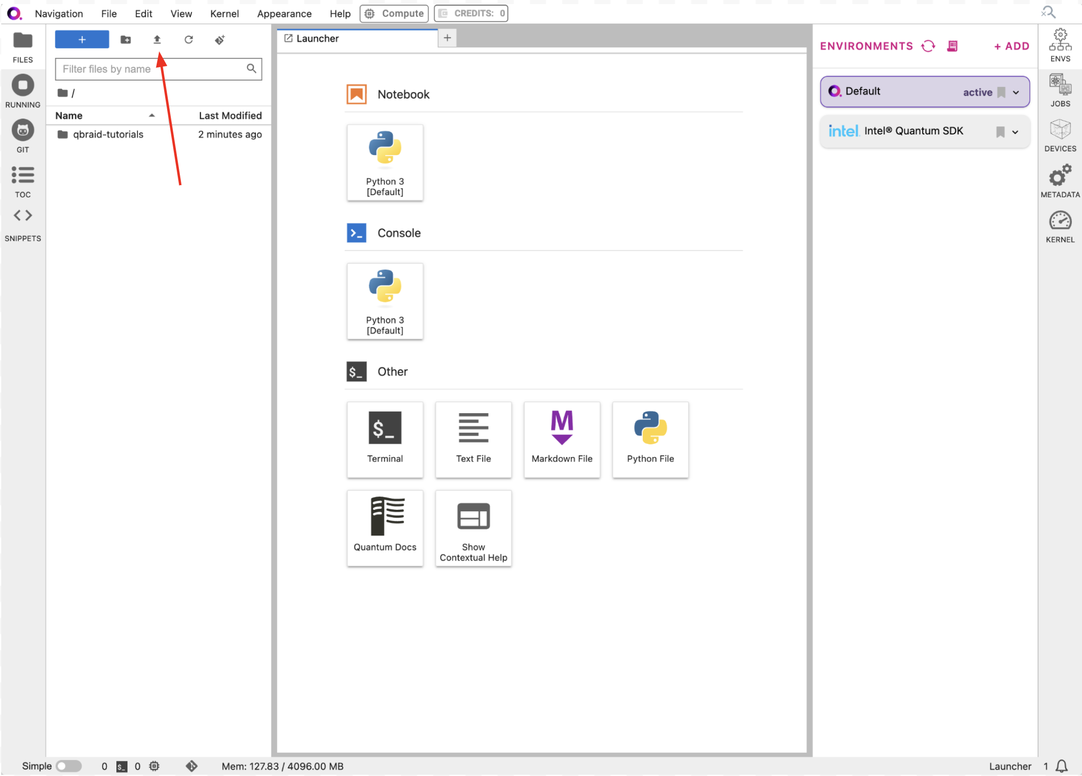
Task: Open a new Terminal
Action: 385,440
